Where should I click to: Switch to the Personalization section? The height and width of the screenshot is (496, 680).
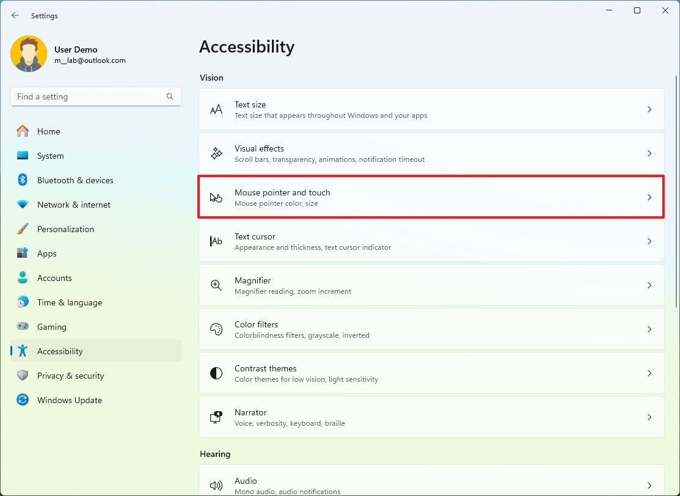coord(65,228)
